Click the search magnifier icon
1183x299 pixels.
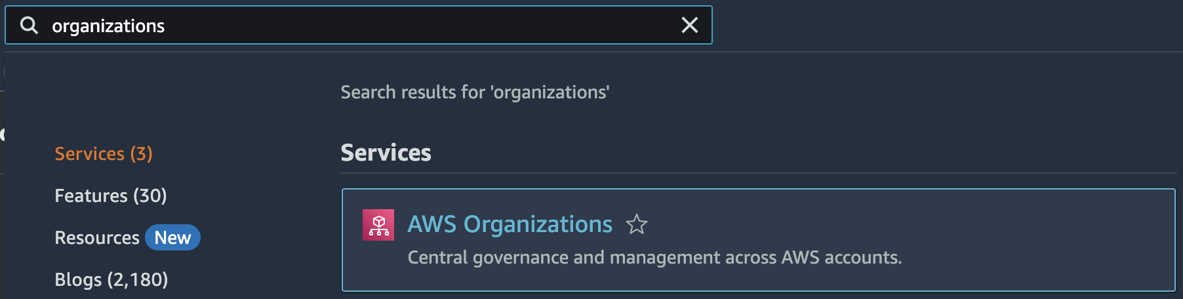(x=29, y=26)
